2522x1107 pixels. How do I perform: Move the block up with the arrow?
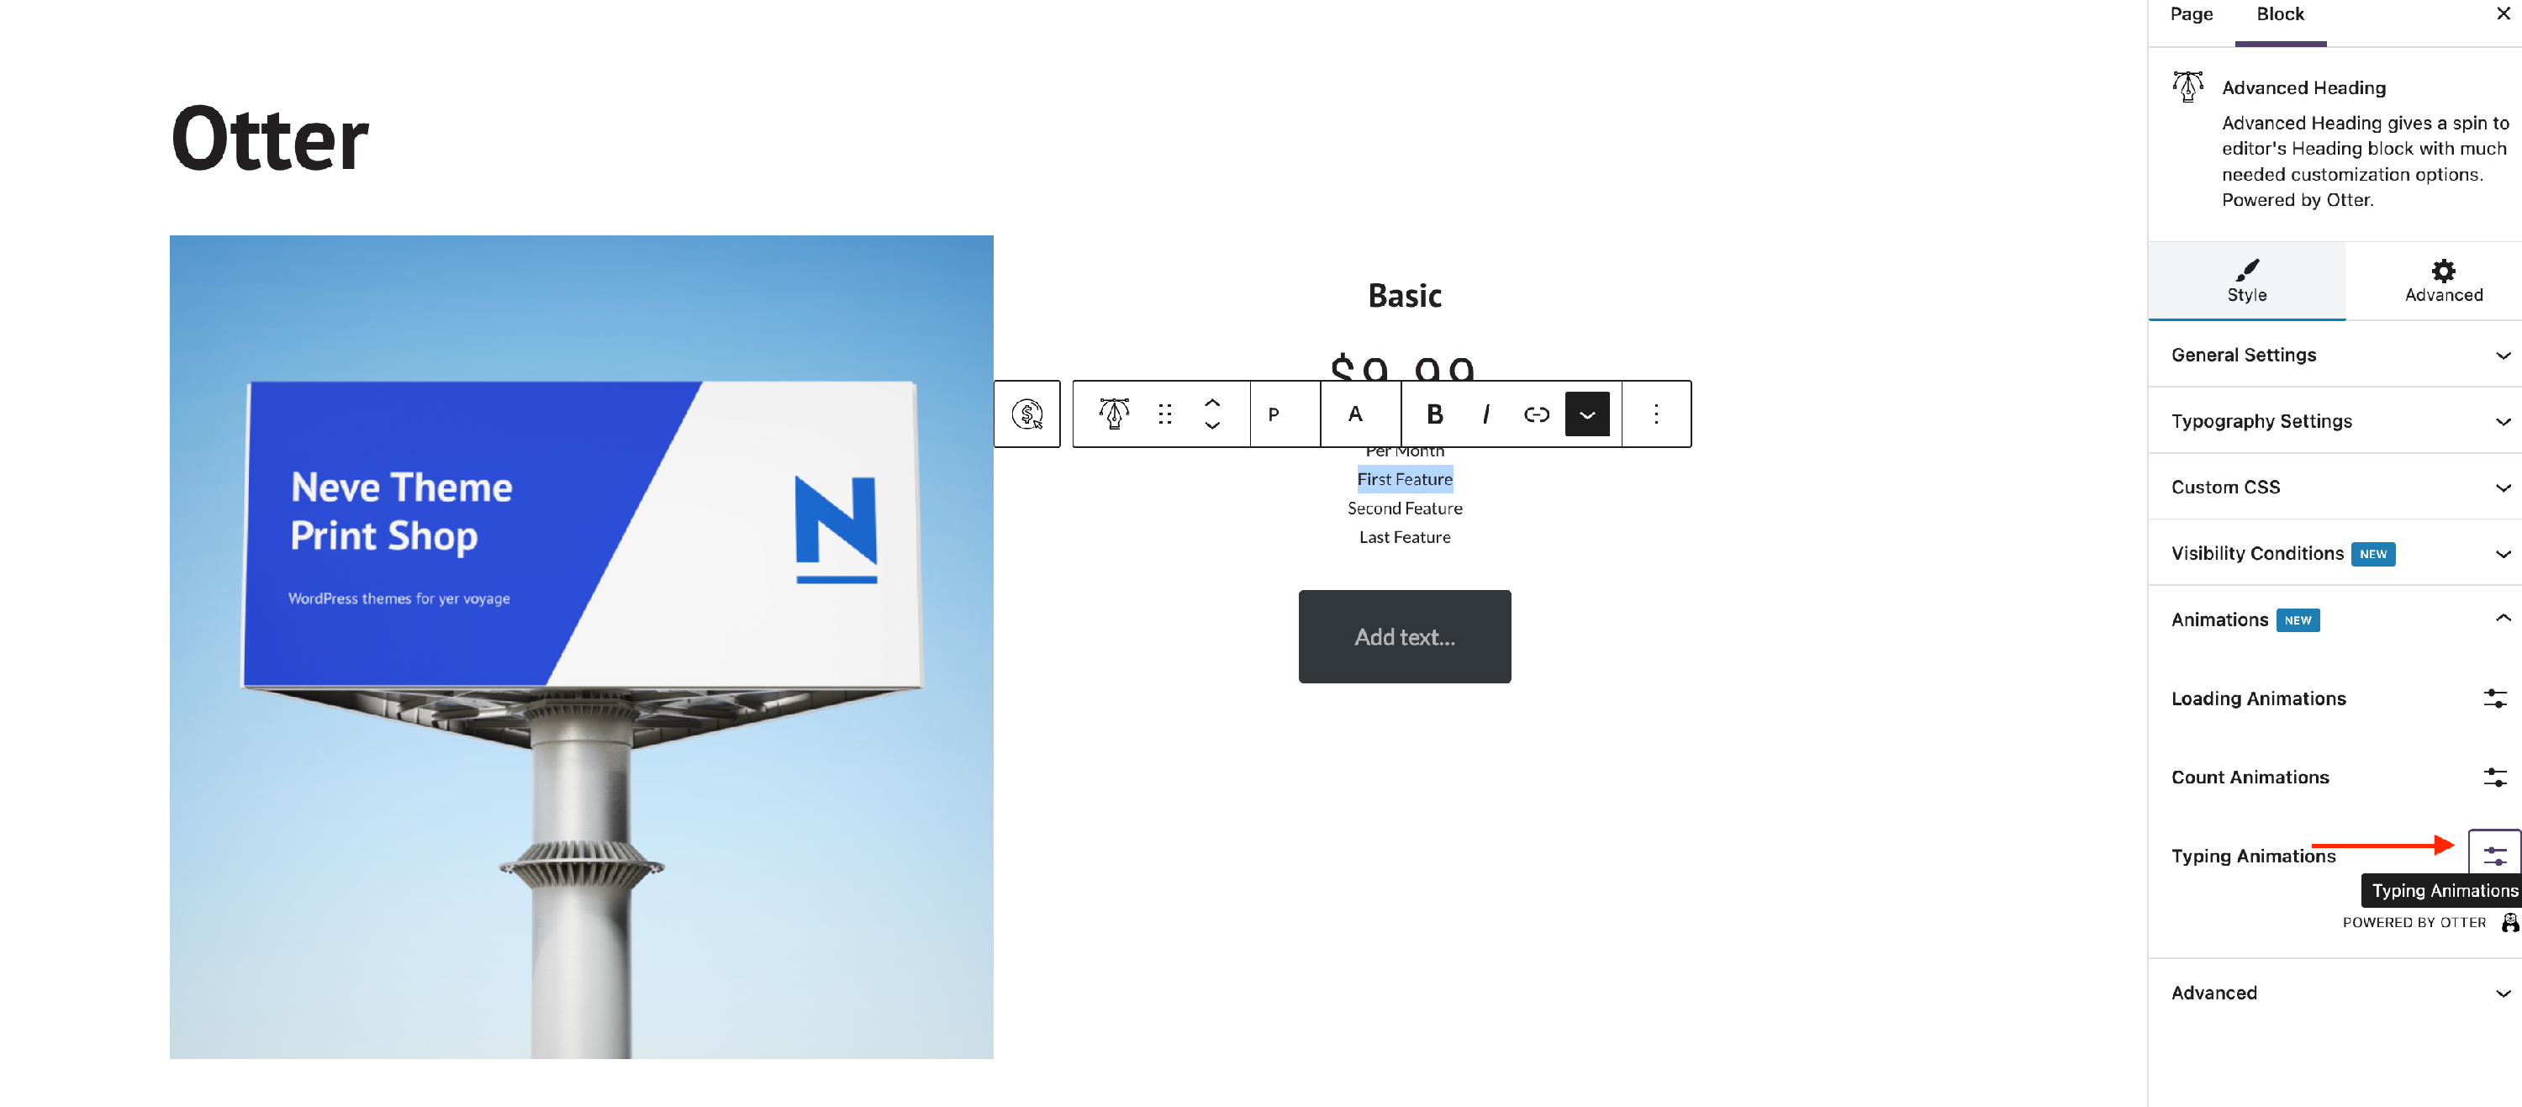1212,403
